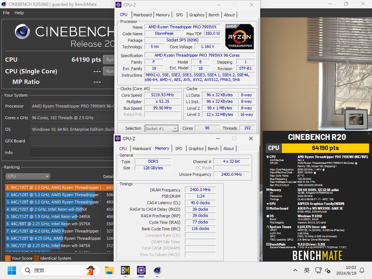The image size is (372, 279).
Task: Click the top CPU-Z window title icon
Action: coord(119,5)
